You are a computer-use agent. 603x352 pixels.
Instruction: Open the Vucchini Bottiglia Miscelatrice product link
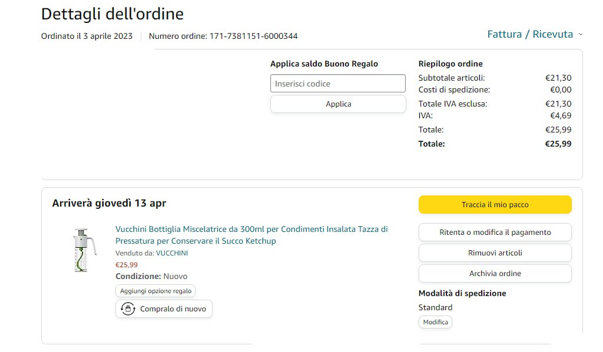251,235
